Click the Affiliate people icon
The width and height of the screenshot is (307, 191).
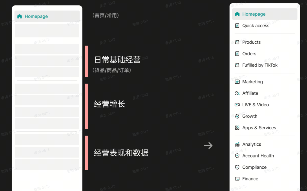237,93
